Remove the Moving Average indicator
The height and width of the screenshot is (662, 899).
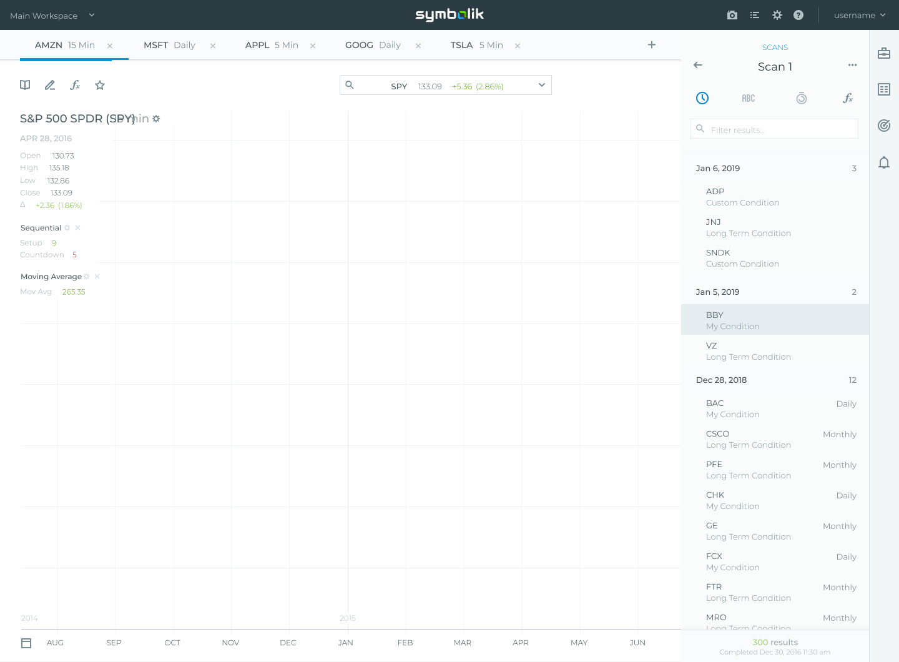tap(97, 277)
